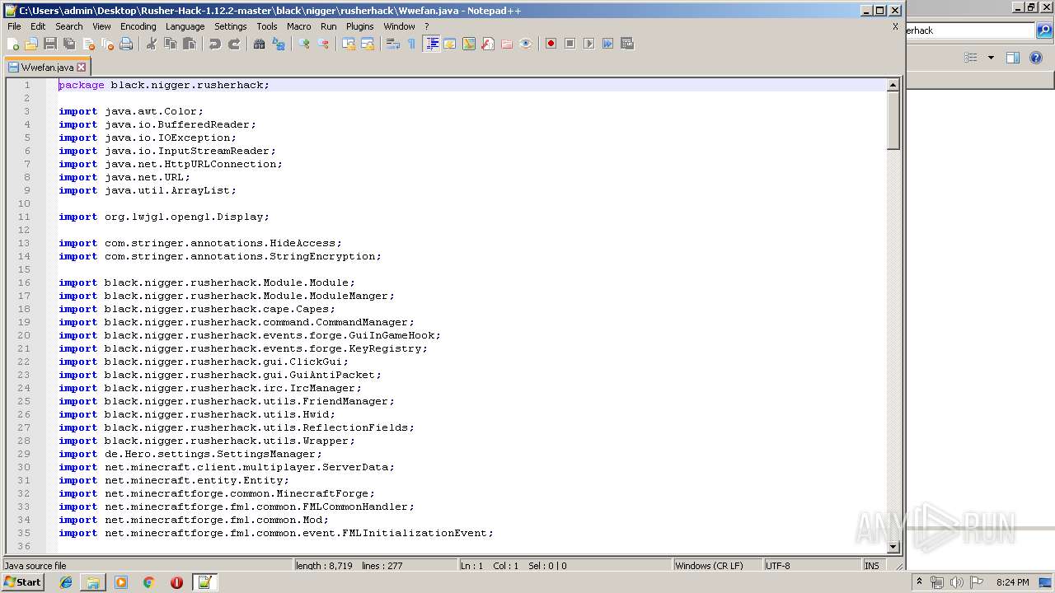Click the search magnifier in the Explorer window

[x=1044, y=30]
